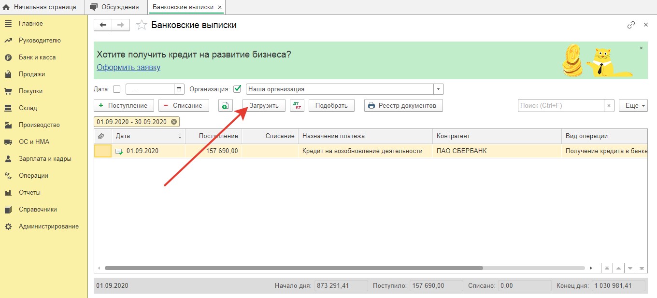The width and height of the screenshot is (657, 298).
Task: Click the Поступление button
Action: [x=124, y=105]
